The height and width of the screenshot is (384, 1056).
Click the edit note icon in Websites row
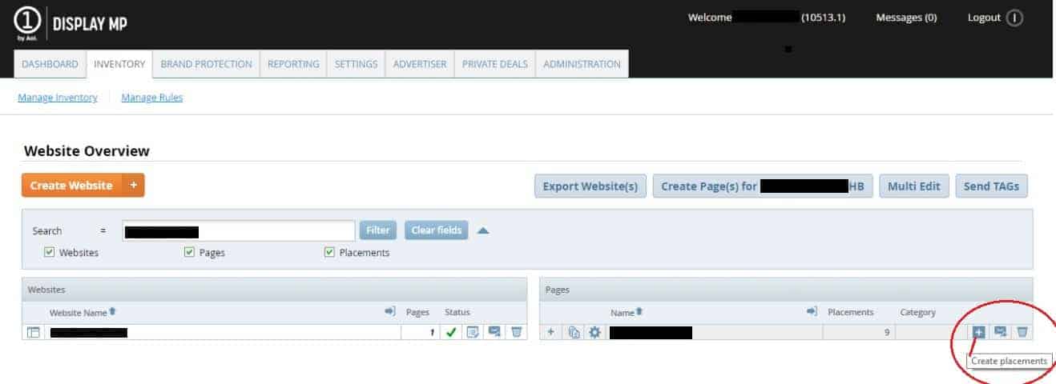coord(474,332)
